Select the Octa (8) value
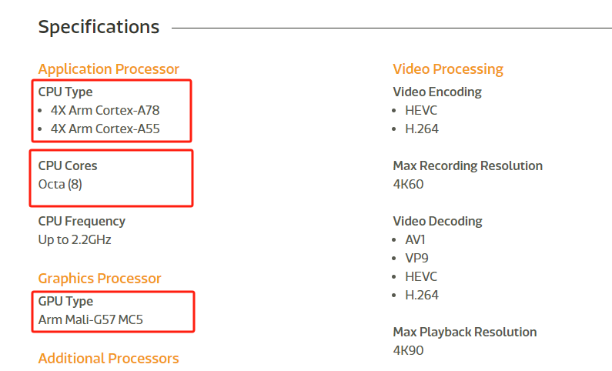This screenshot has height=371, width=612. click(x=60, y=184)
